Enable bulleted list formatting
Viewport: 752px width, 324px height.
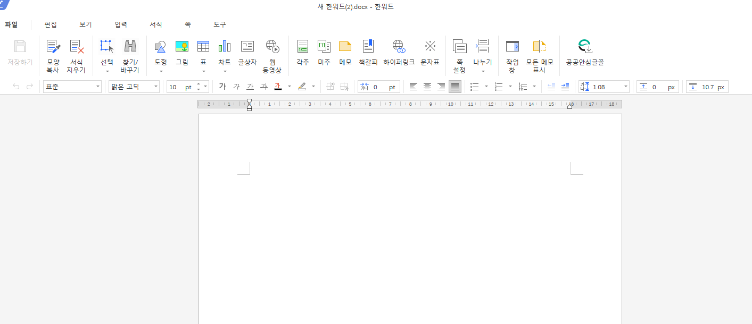474,86
